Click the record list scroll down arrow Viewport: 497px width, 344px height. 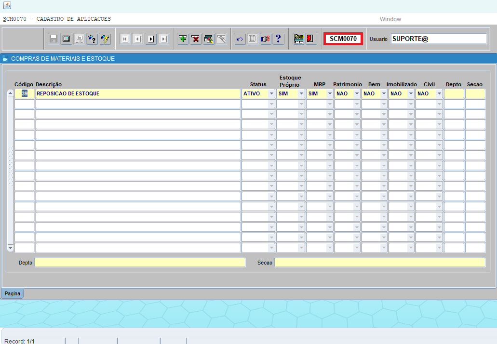10,248
